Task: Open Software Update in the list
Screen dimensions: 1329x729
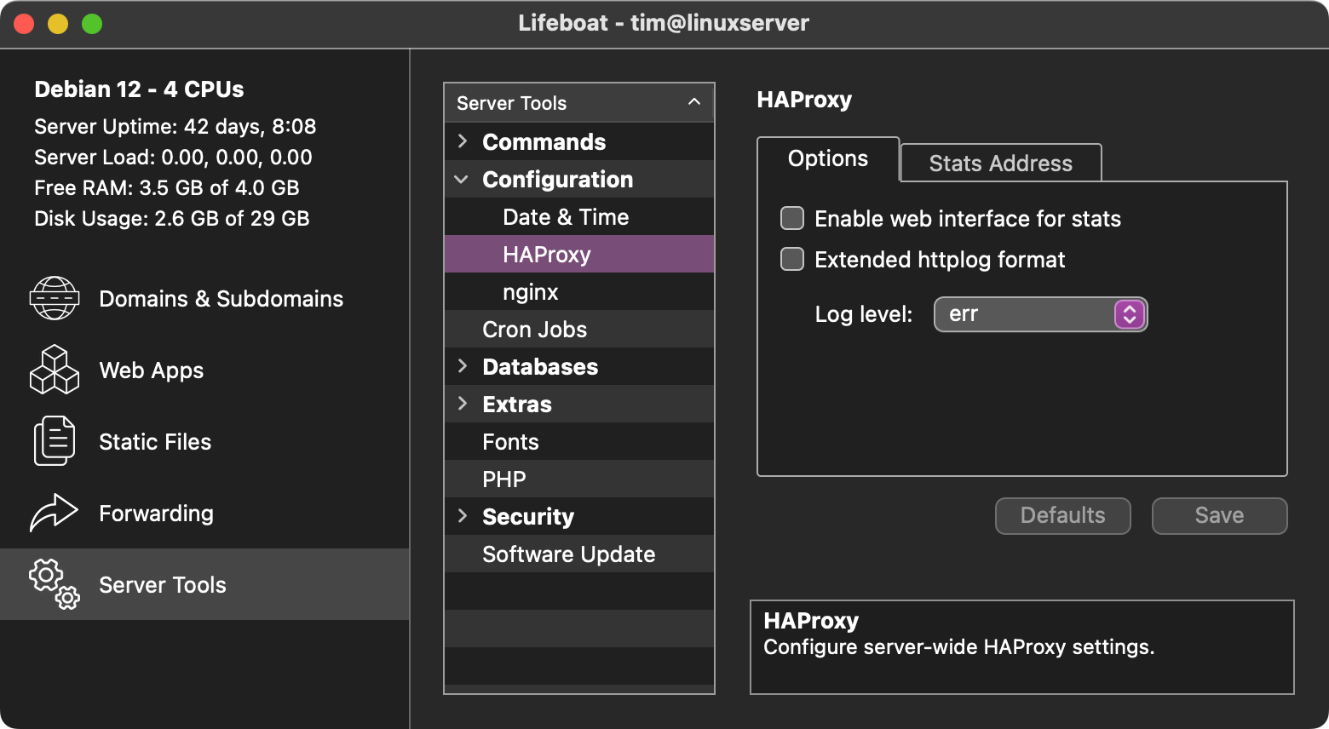Action: (579, 554)
